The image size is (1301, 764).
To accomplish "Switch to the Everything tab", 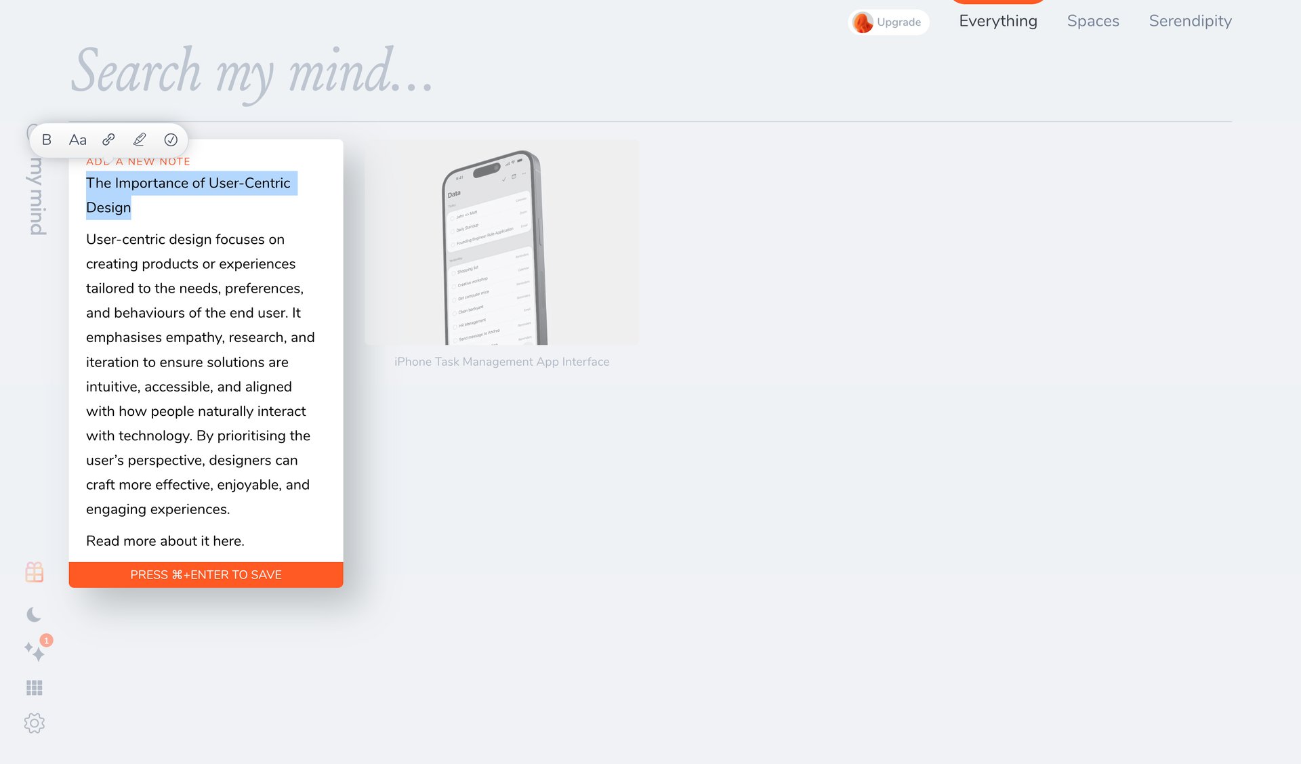I will click(x=997, y=21).
